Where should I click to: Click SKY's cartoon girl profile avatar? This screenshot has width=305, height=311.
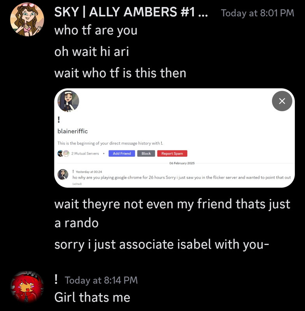click(27, 19)
